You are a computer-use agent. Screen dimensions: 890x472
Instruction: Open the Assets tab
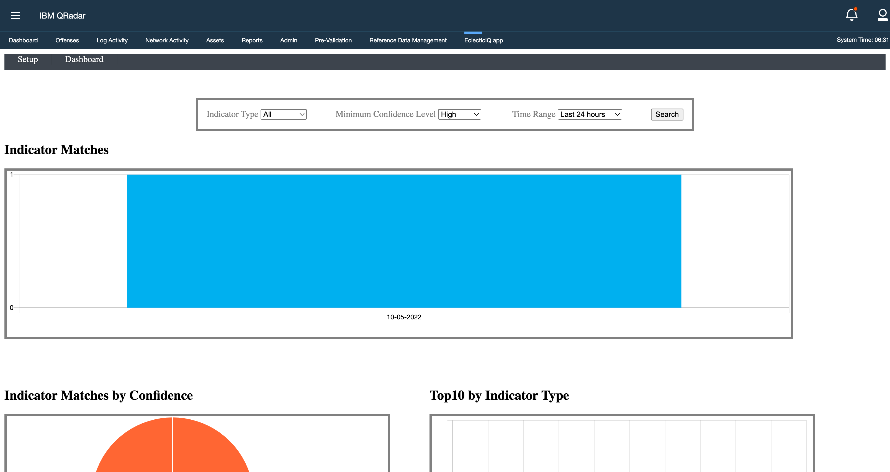215,40
